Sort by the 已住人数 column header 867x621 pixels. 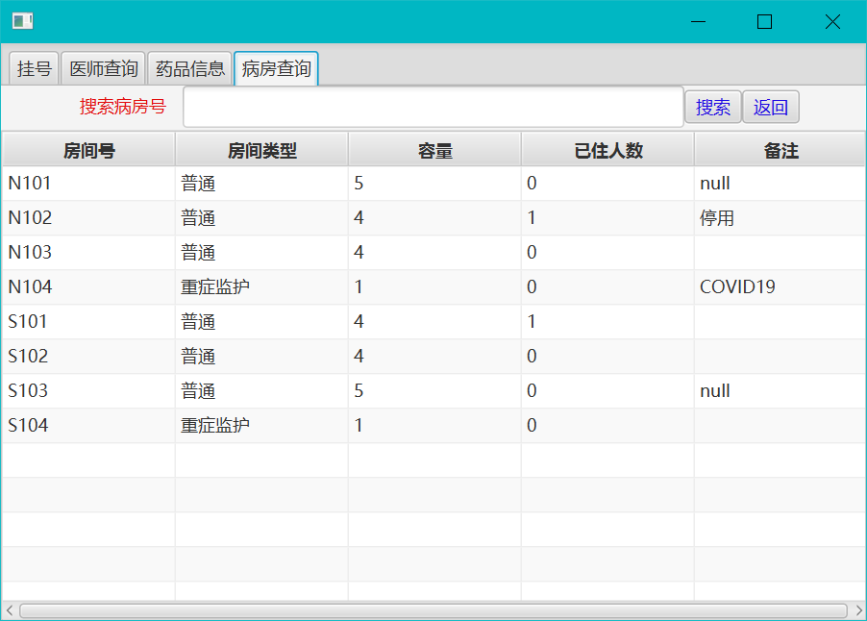(607, 150)
